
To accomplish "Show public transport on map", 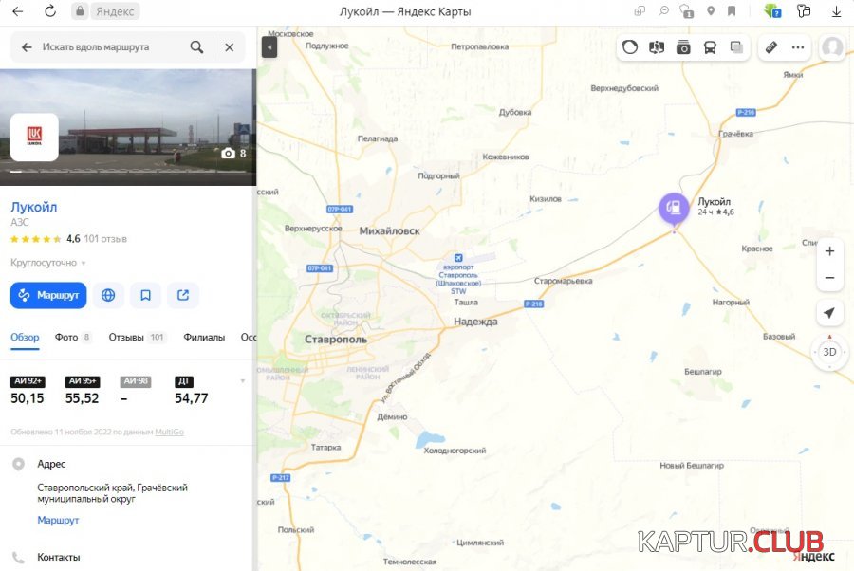I will (710, 47).
